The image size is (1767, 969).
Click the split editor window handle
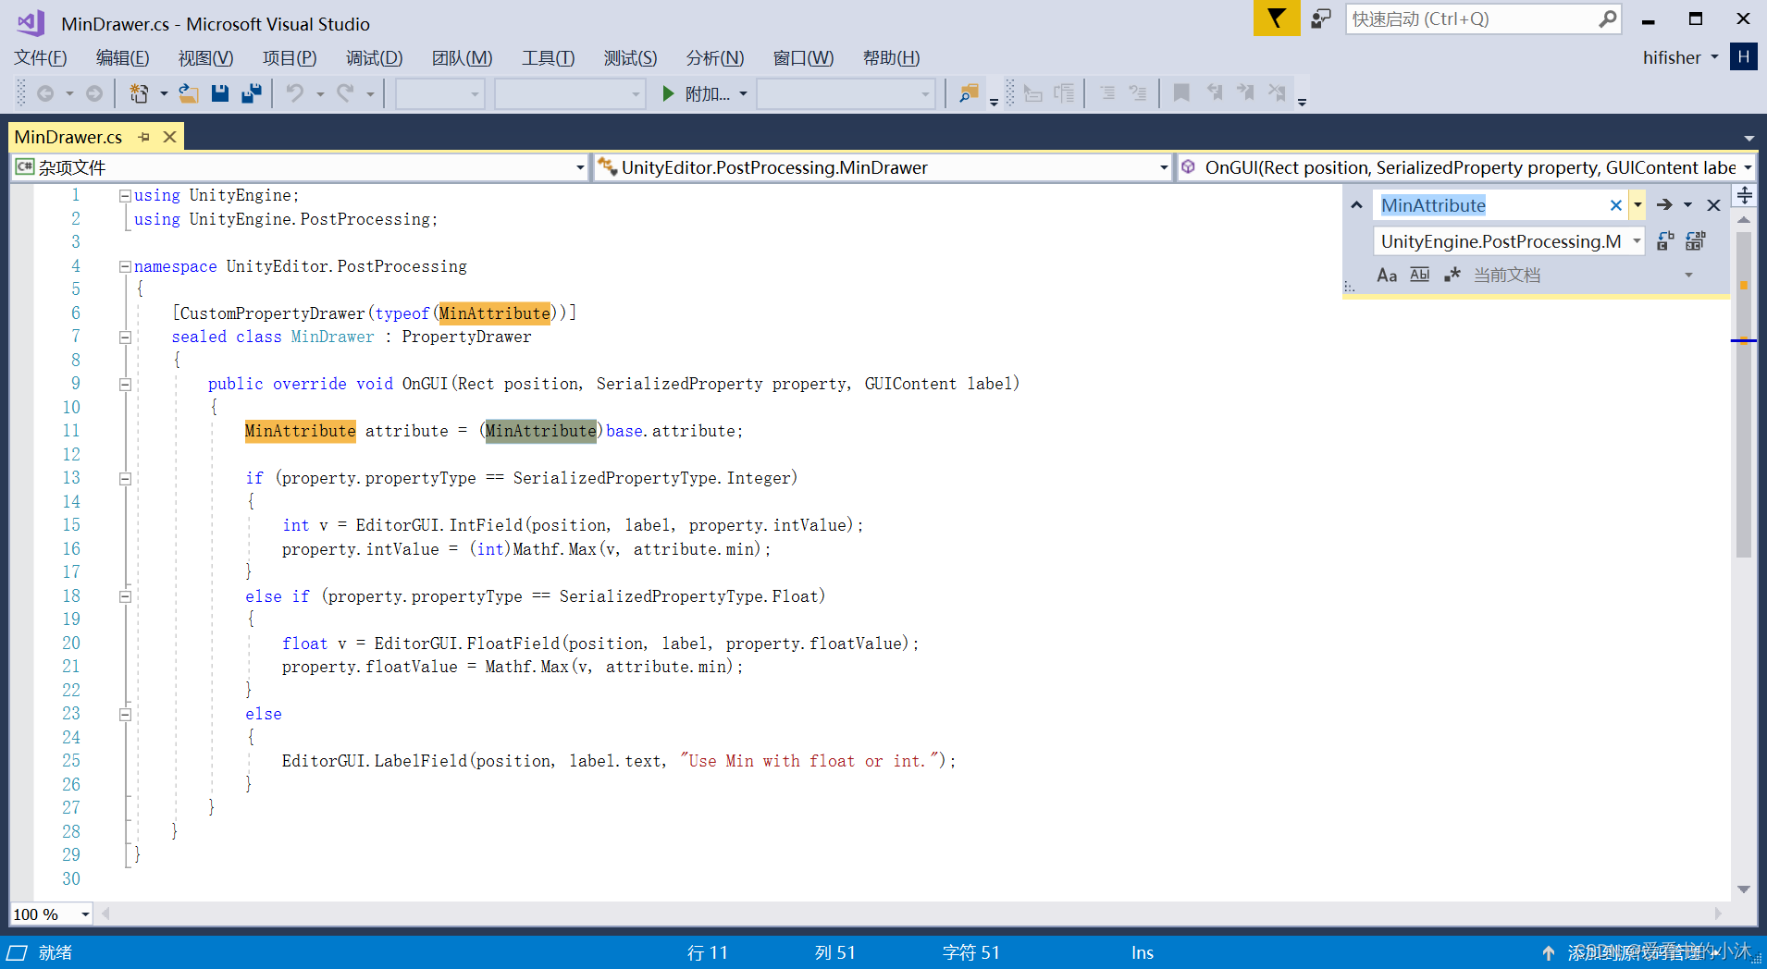(1744, 195)
